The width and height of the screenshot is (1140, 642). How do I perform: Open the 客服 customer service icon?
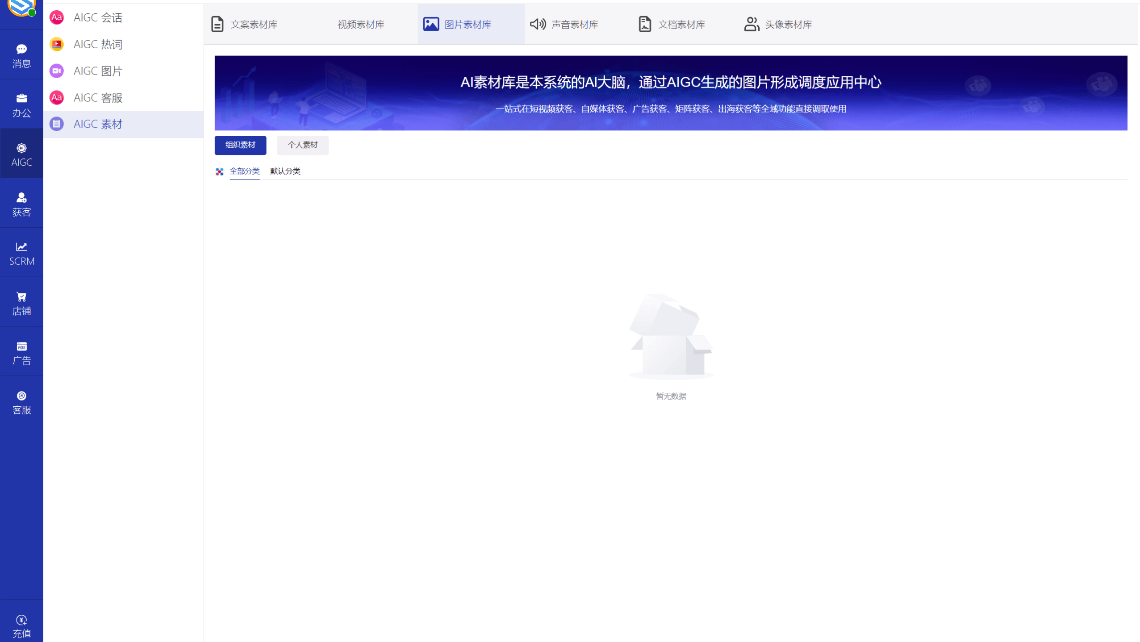(21, 401)
